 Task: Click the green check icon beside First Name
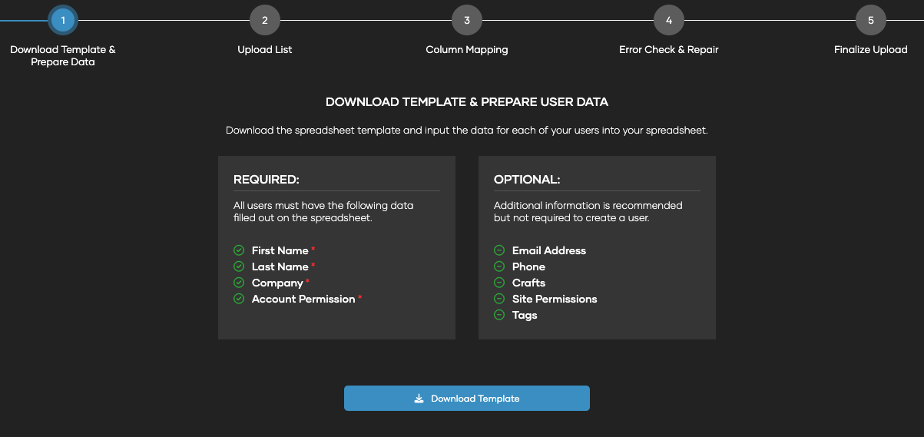click(x=239, y=250)
